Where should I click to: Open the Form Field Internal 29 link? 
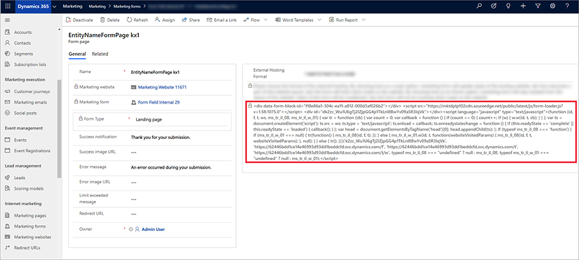pyautogui.click(x=159, y=102)
